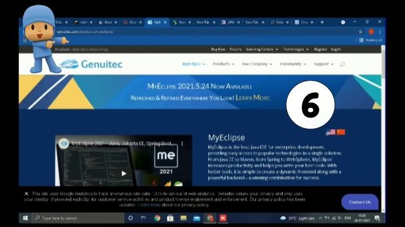Open the Chrome profile avatar
Screen dimensions: 405x227
coord(371,32)
